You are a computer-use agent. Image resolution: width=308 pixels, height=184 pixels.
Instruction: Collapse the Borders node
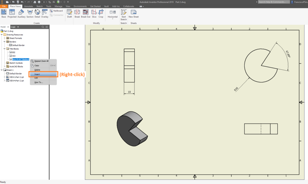point(5,41)
